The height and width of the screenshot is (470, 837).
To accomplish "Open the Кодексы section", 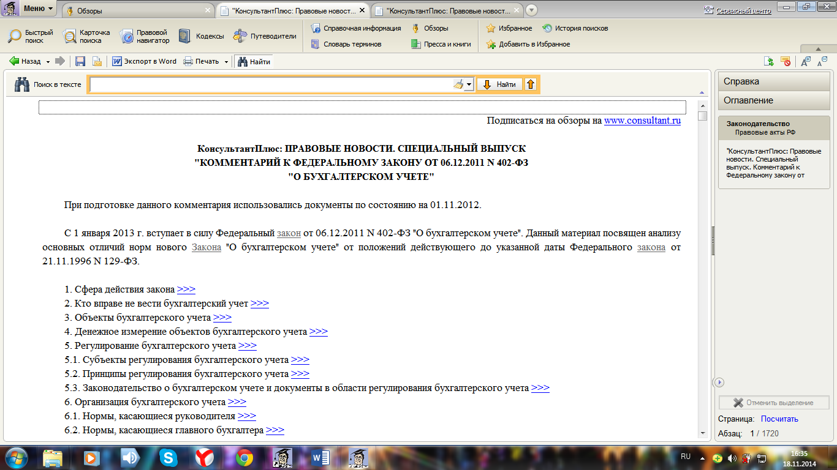I will point(201,36).
